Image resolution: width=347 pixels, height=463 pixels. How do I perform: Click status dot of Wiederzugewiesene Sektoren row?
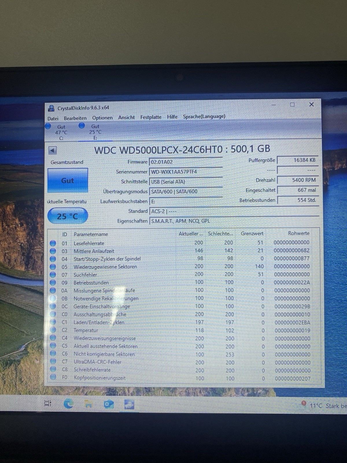53,267
